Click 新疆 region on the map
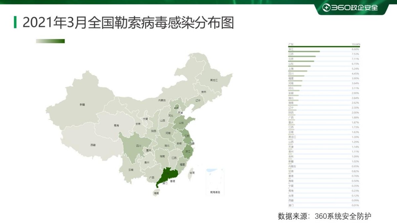Viewport: 397px width, 223px height. pos(83,104)
